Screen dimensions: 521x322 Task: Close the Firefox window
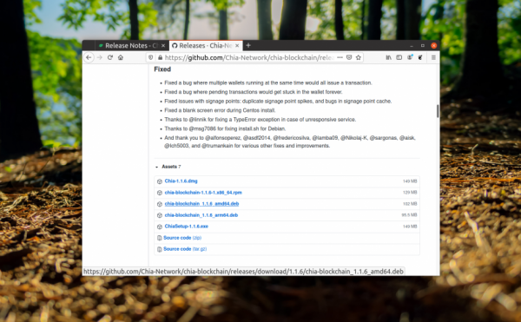point(433,45)
